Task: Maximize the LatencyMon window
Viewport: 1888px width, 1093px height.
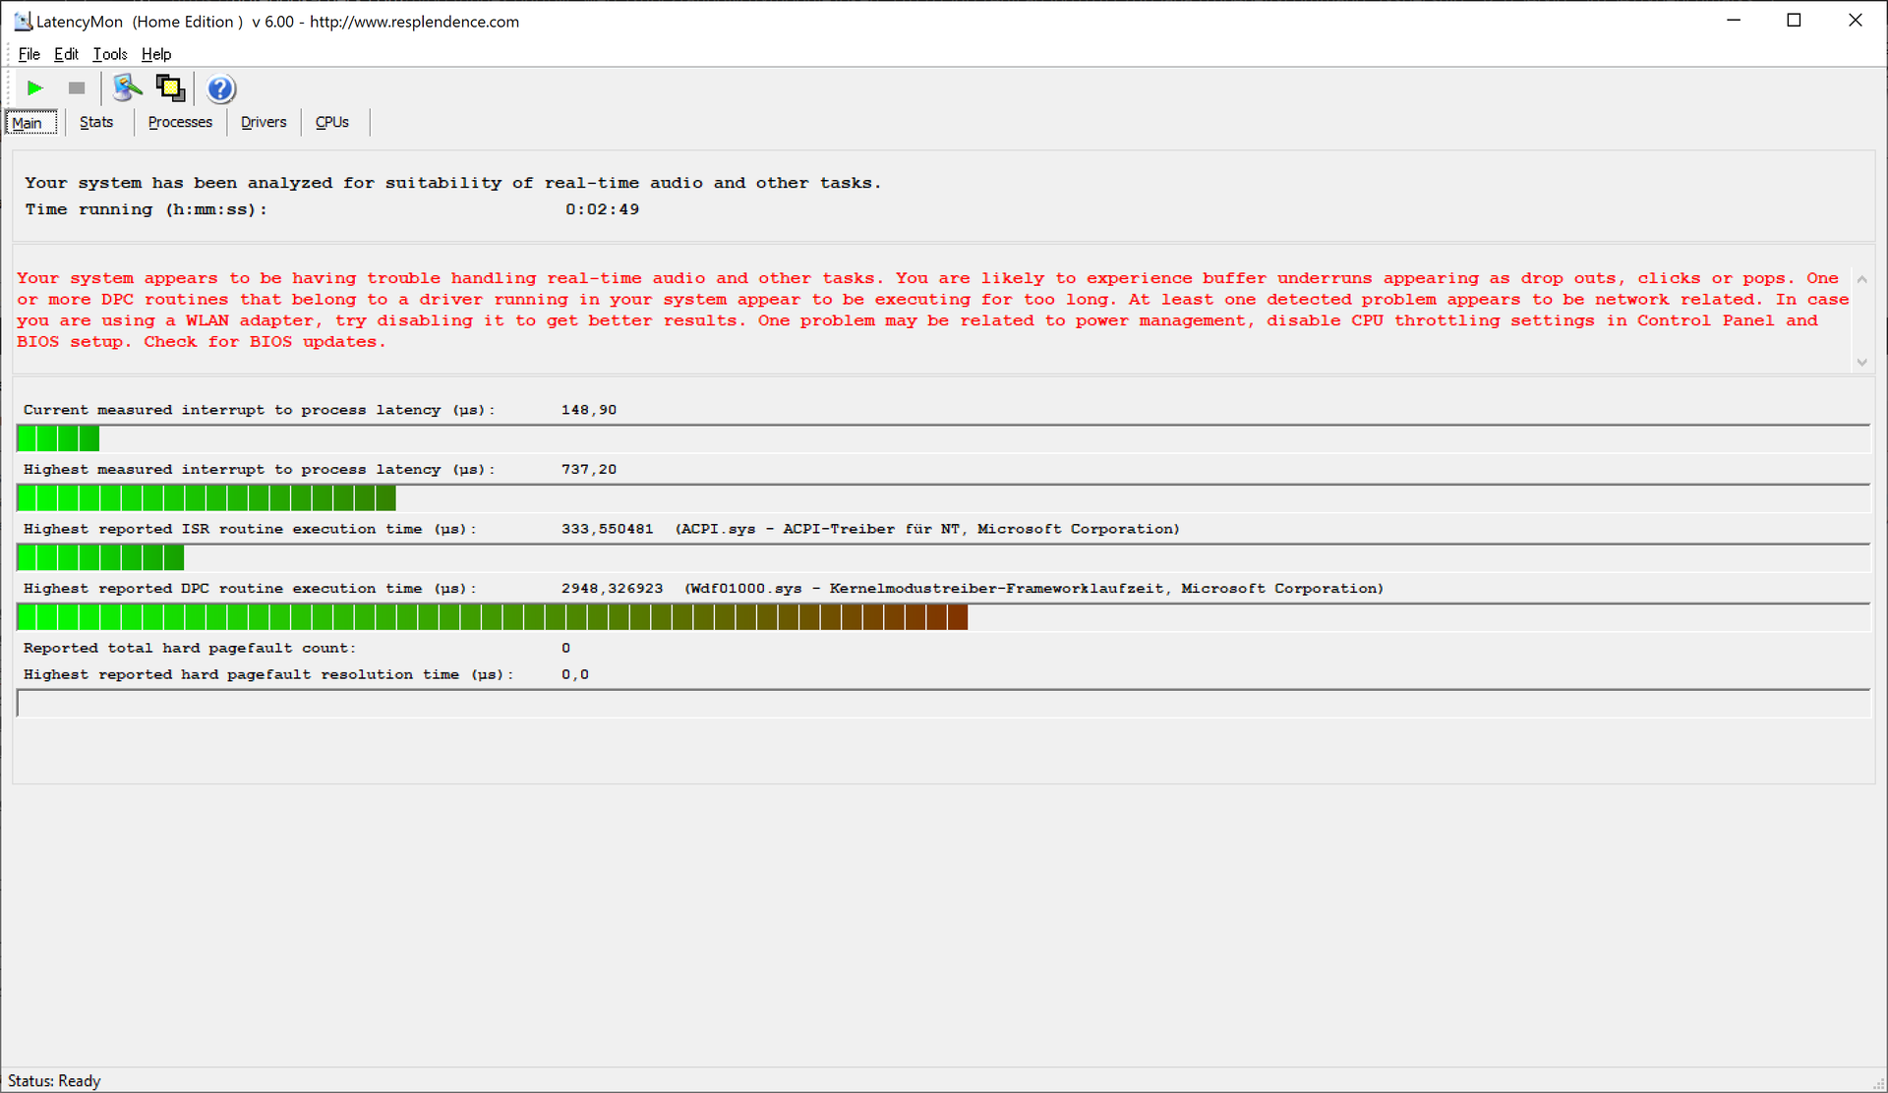Action: coord(1794,21)
